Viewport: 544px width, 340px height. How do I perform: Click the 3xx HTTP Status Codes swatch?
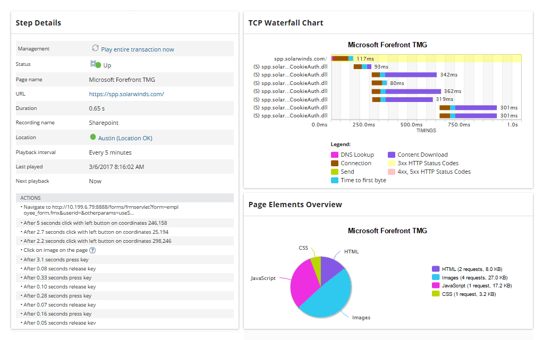tap(392, 163)
